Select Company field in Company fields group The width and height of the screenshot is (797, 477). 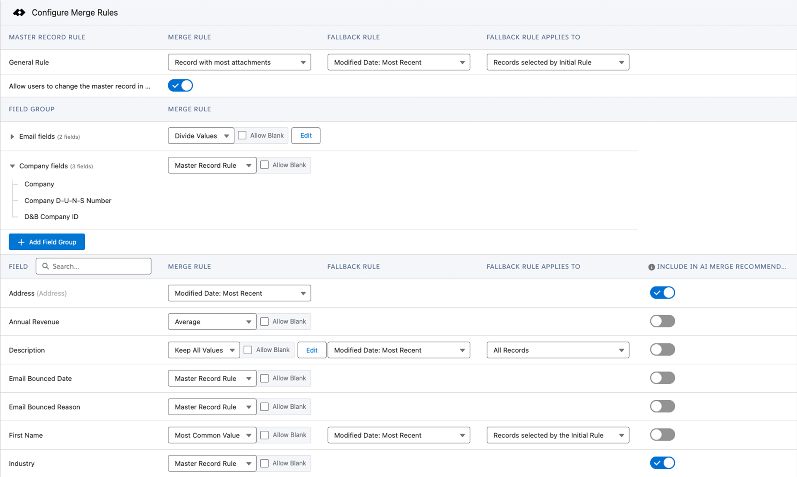click(39, 184)
